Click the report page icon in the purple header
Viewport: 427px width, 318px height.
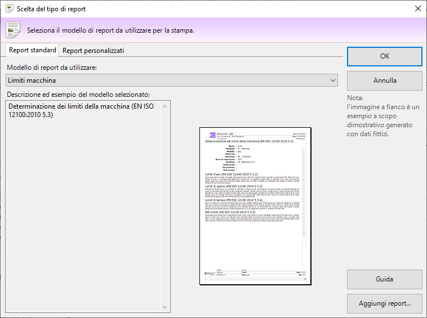[14, 30]
